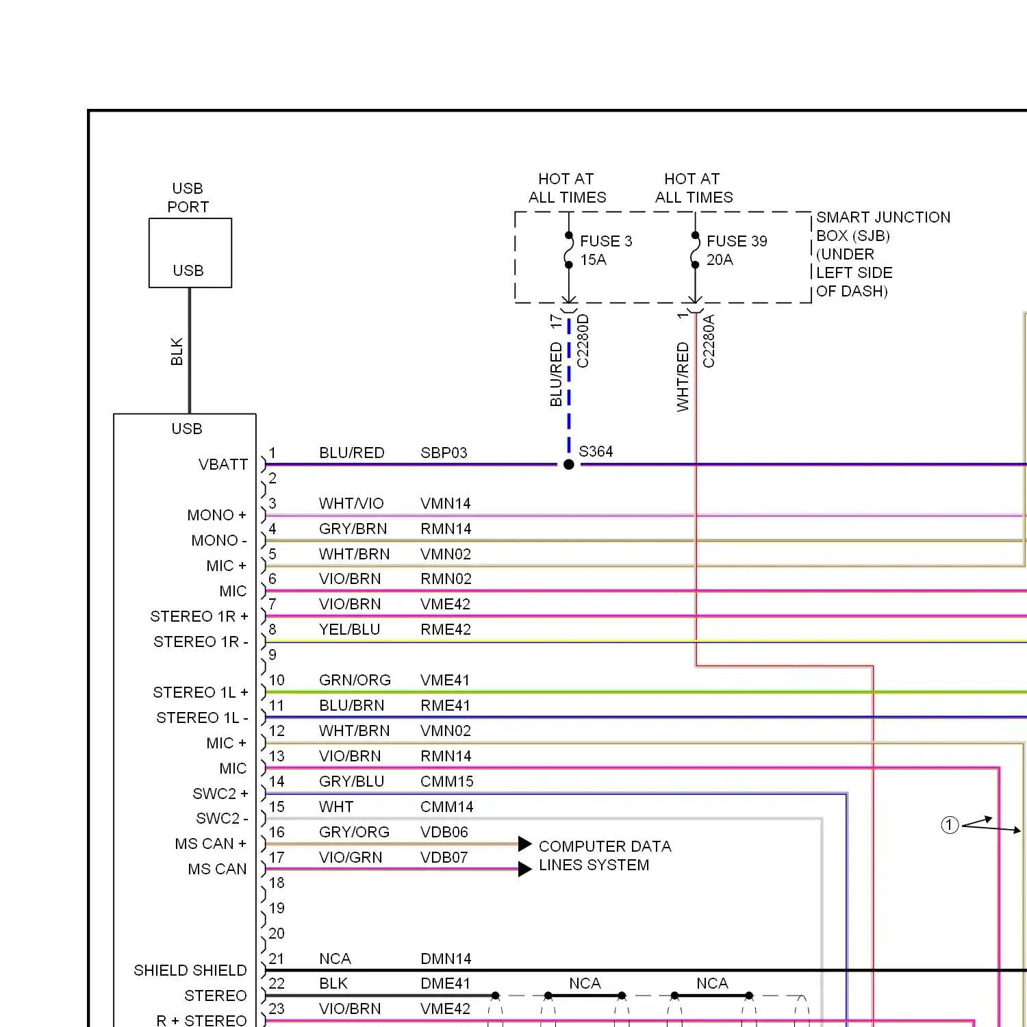Select the VIO/GRN wire color on pin 17
The image size is (1027, 1027).
pyautogui.click(x=351, y=858)
